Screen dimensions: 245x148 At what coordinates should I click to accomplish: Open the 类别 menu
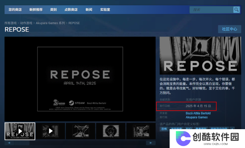[54, 10]
